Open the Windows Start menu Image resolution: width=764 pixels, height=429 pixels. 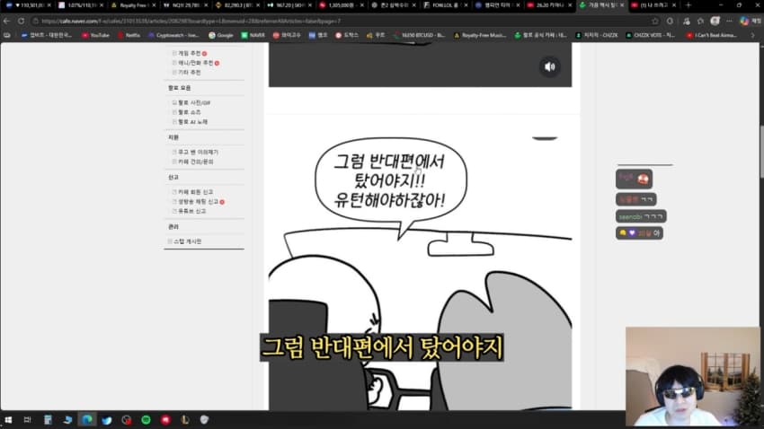(8, 420)
